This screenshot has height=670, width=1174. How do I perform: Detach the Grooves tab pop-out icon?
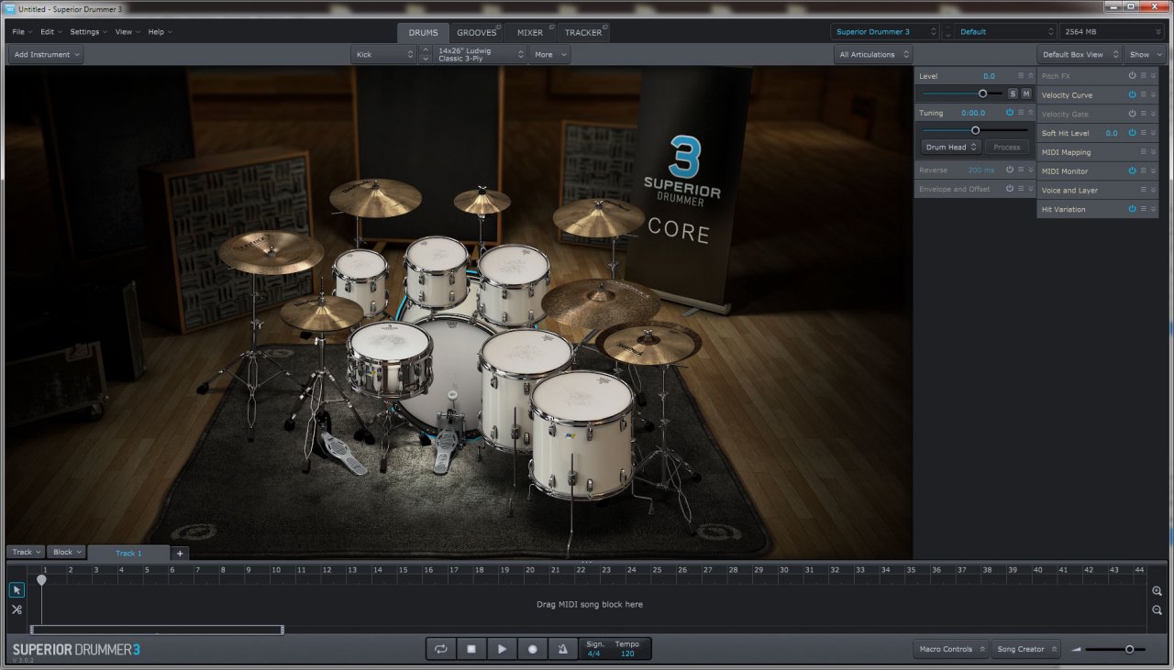[498, 27]
